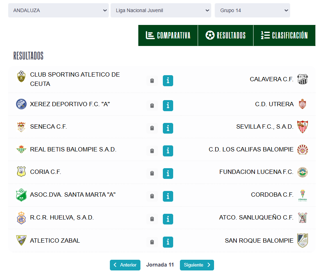Select team name SAN ROQUE BALOMPIE
Viewport: 320px width, 274px height.
[x=259, y=241]
